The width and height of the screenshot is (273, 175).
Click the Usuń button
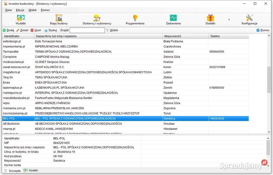(x=36, y=30)
